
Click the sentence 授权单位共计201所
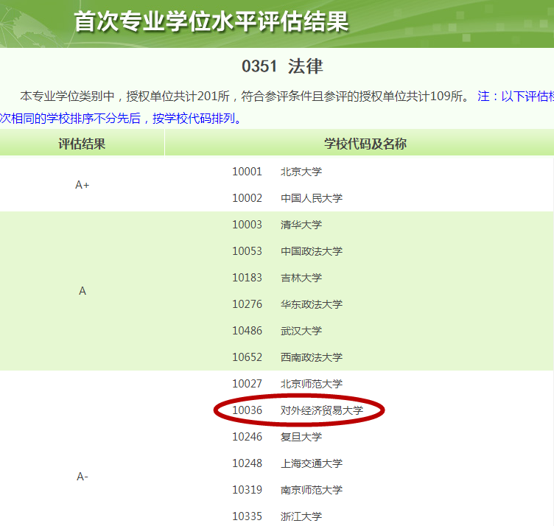tap(178, 96)
